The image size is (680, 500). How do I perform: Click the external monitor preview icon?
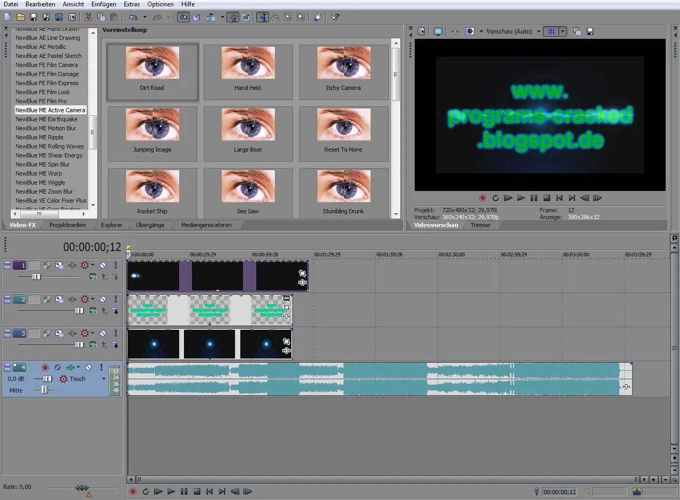[438, 31]
